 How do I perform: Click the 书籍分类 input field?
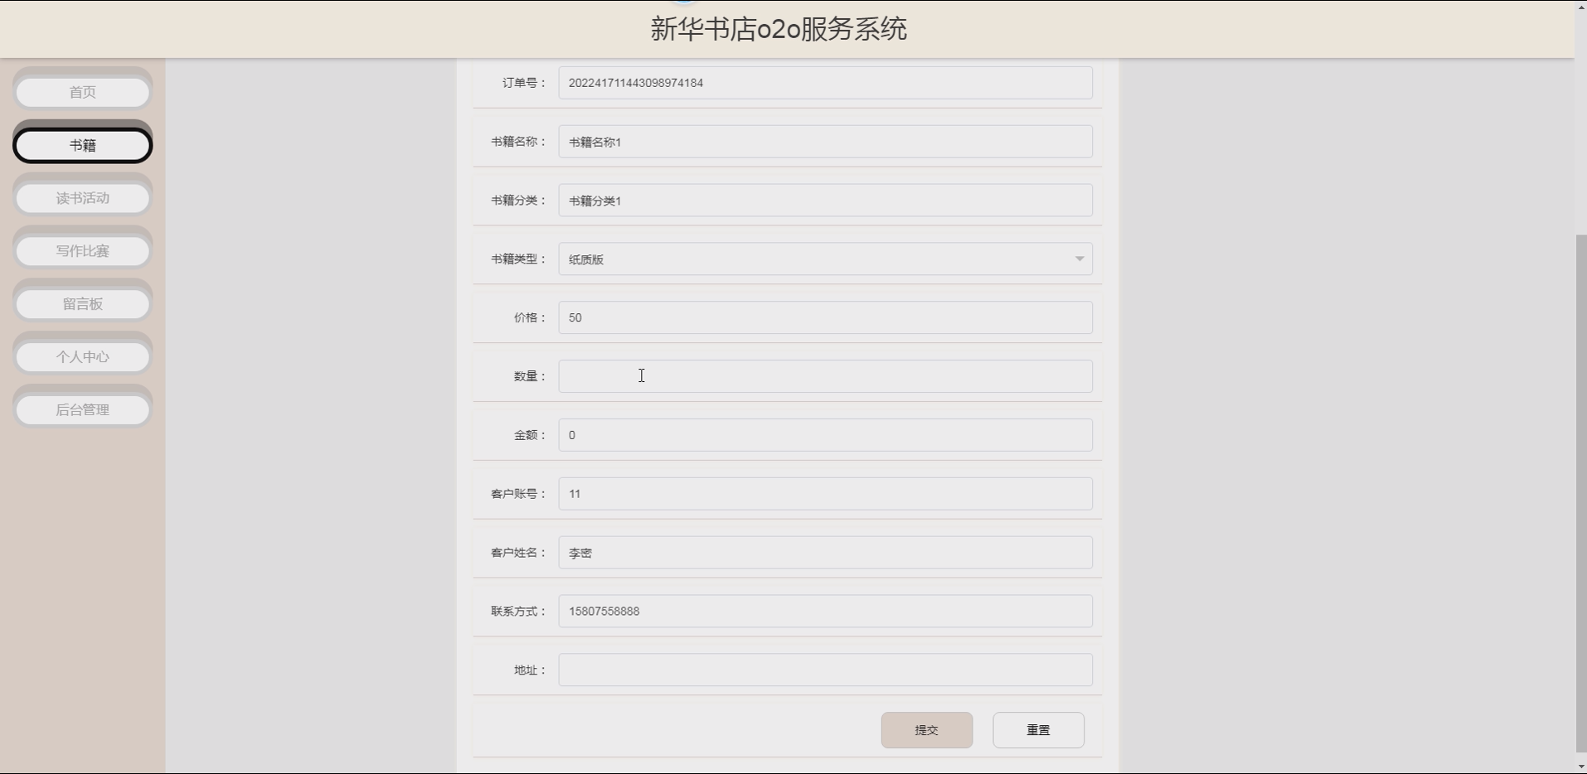point(825,201)
